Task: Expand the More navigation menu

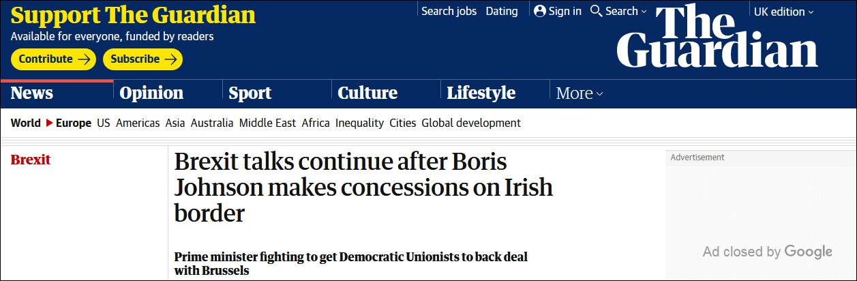Action: pyautogui.click(x=579, y=93)
